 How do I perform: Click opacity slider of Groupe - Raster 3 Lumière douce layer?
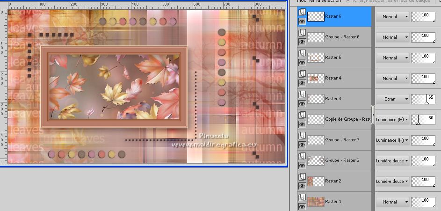coord(423,160)
